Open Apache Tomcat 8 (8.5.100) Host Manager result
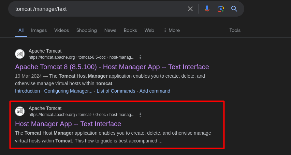This screenshot has width=291, height=155. [112, 67]
